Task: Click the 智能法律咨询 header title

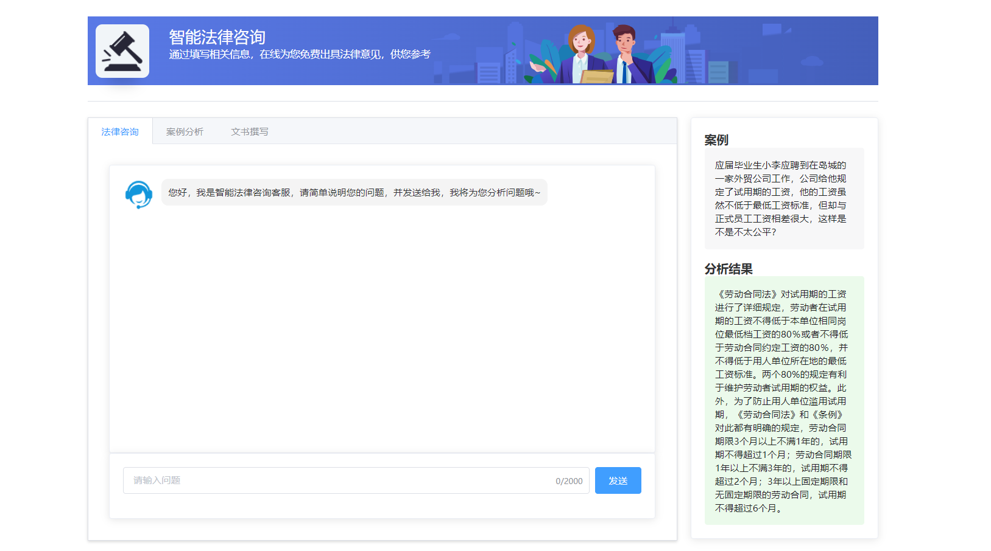Action: [217, 37]
